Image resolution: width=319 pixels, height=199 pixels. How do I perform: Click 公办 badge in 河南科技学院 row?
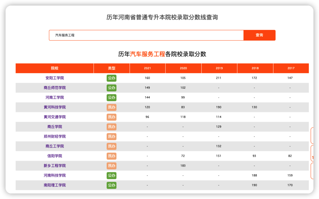pos(112,176)
